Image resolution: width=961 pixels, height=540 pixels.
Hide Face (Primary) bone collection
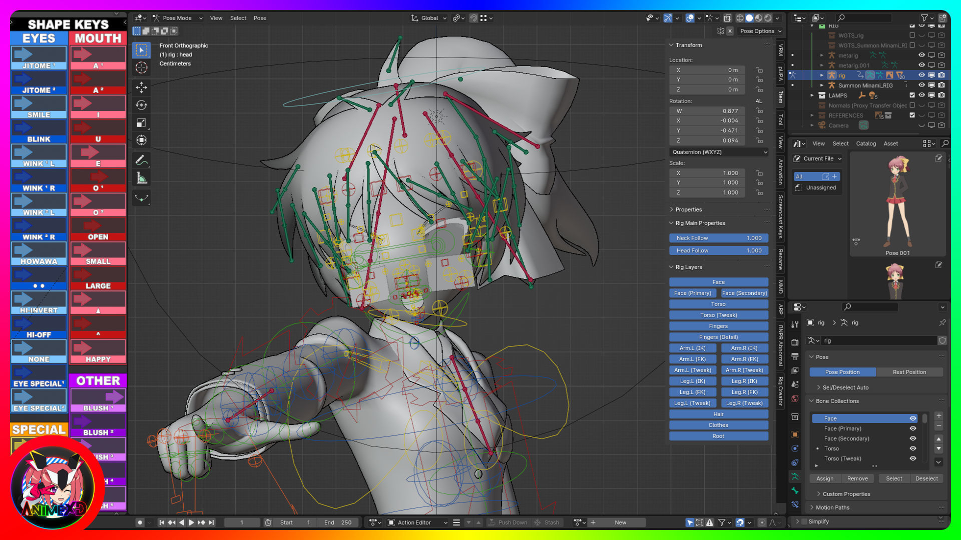[913, 428]
